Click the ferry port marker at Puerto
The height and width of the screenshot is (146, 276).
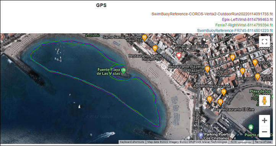click(251, 127)
